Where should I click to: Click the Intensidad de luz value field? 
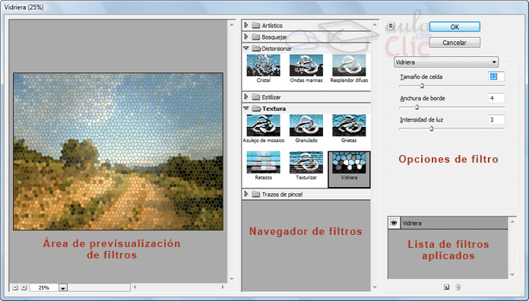point(496,119)
